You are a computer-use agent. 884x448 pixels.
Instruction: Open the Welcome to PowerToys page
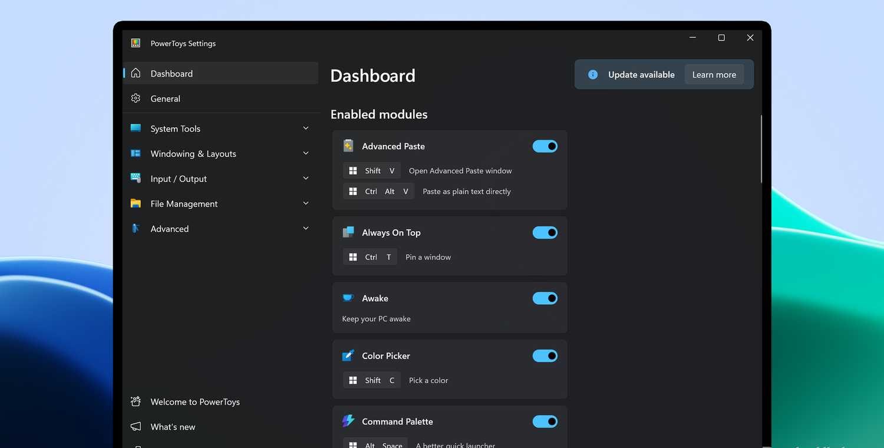click(195, 402)
